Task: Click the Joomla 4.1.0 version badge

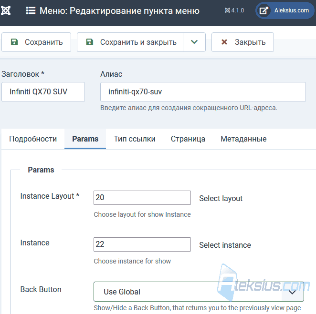Action: pos(234,10)
